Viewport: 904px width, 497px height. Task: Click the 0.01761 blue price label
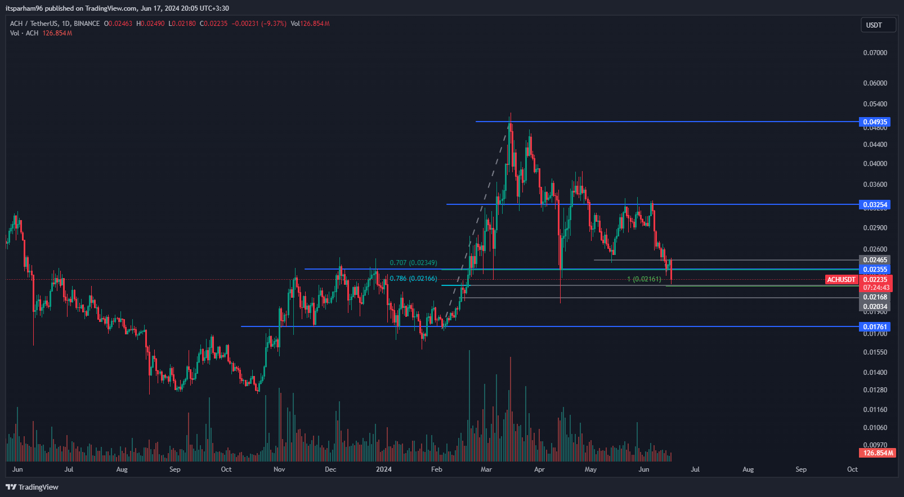875,327
